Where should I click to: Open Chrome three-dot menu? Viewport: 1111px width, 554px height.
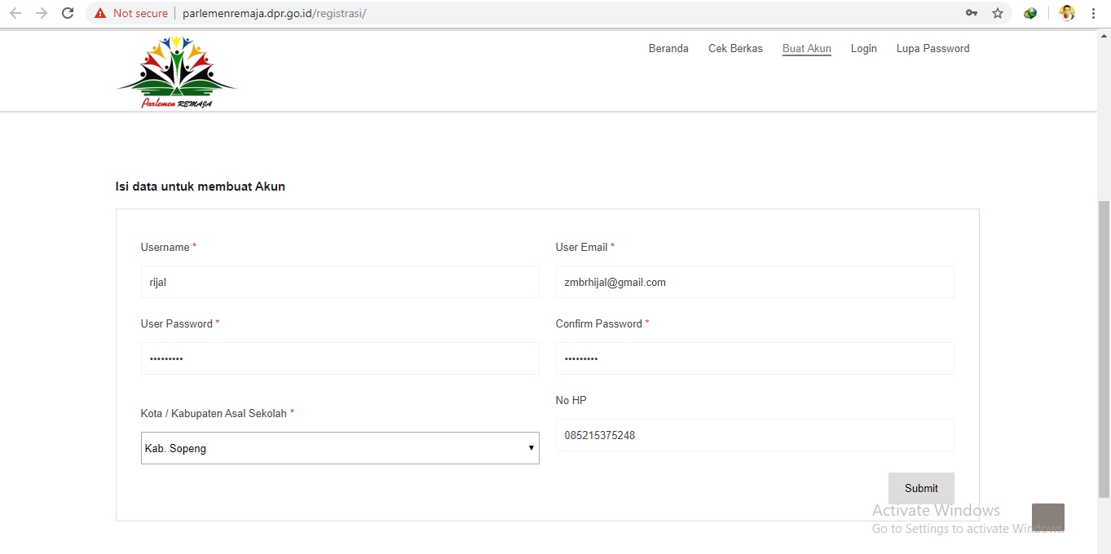click(1093, 13)
